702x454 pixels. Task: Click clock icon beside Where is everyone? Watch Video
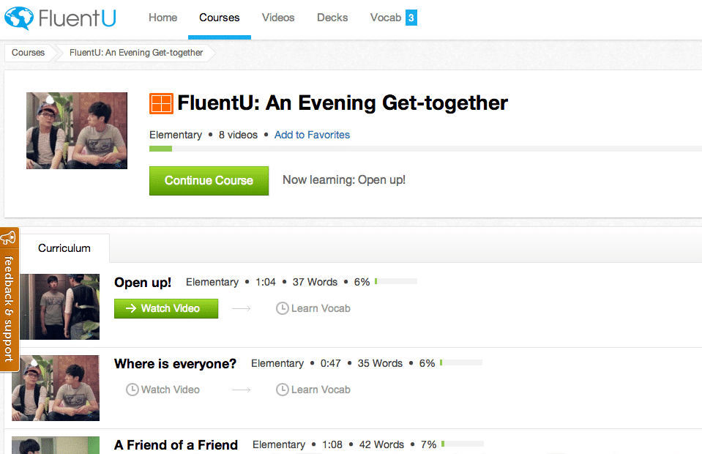click(x=132, y=390)
